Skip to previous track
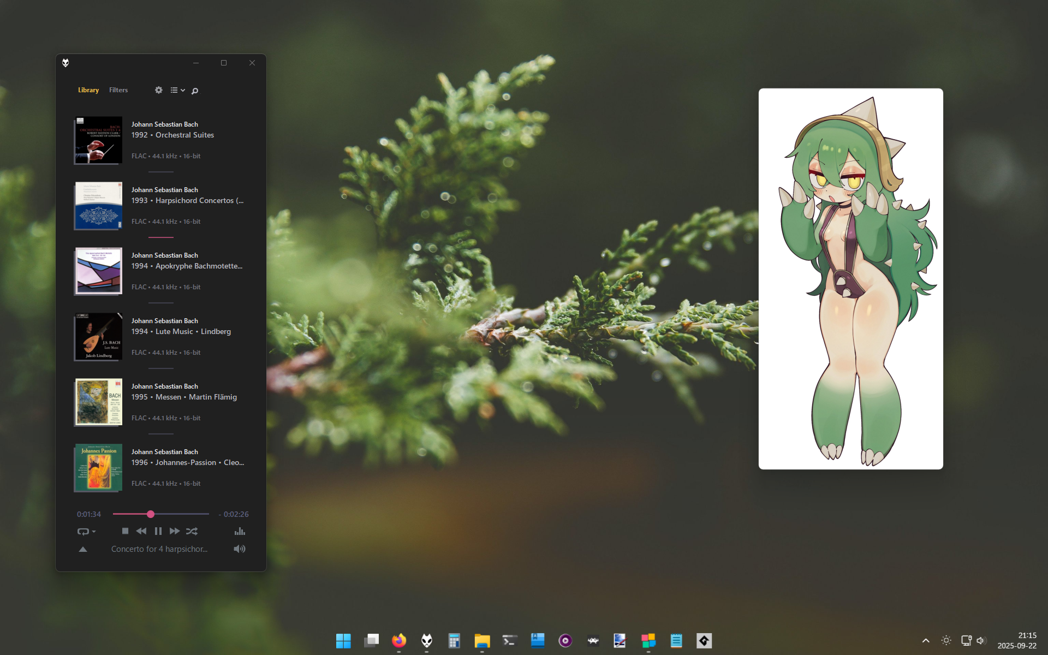This screenshot has width=1048, height=655. point(141,531)
